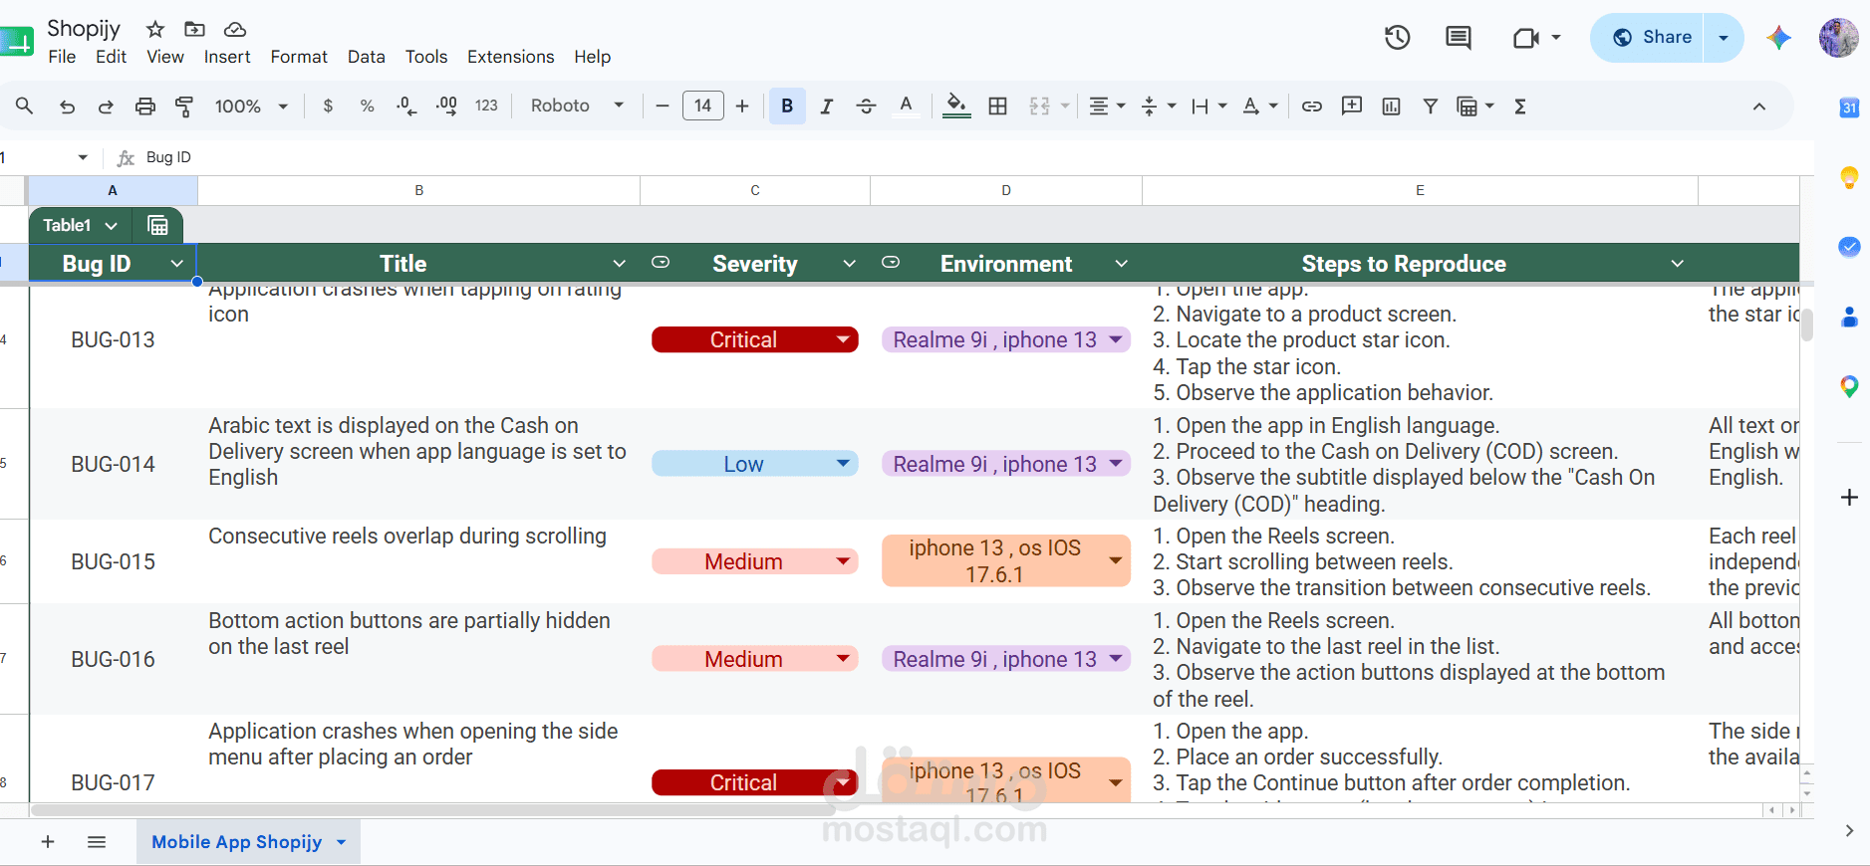
Task: Launch Gemini assistant sparkle icon
Action: point(1779,38)
